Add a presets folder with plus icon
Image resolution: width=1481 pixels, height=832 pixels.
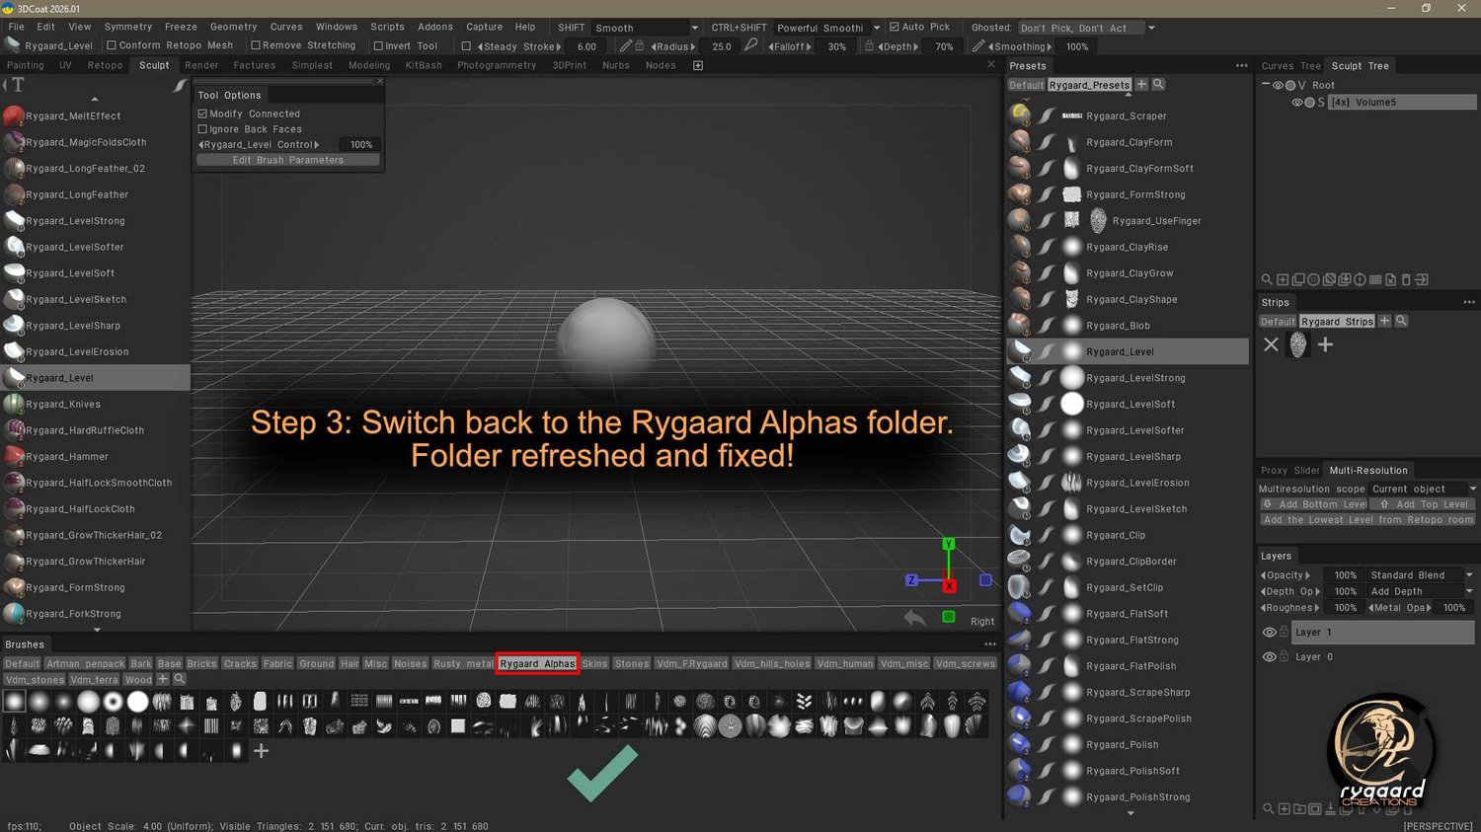pos(1141,85)
